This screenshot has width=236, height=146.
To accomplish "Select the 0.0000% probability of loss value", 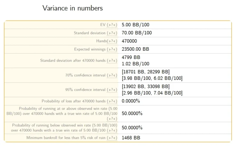I will pos(131,101).
